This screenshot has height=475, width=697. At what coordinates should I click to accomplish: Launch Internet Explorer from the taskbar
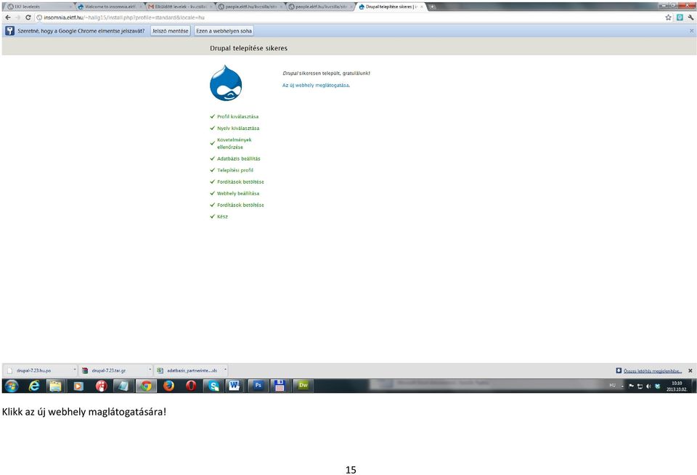pyautogui.click(x=34, y=386)
